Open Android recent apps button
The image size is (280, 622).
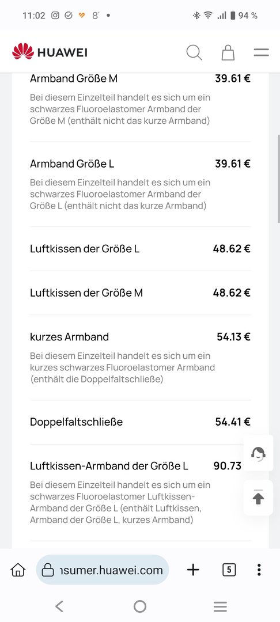220,606
